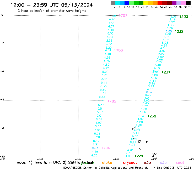Viewport: 194px width, 170px height.
Task: Click the 'cryosat' satellite legend label
Action: pos(130,163)
